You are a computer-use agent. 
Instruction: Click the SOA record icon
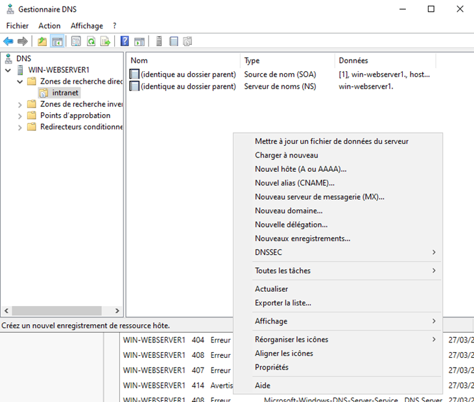(134, 74)
